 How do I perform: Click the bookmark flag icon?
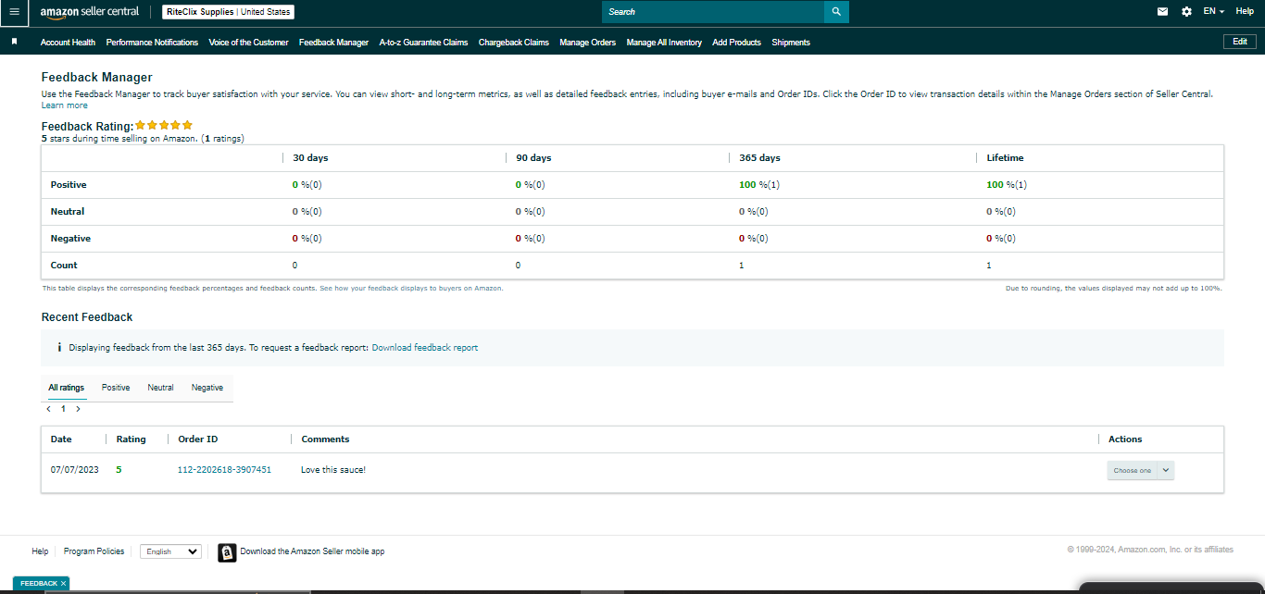click(x=14, y=43)
